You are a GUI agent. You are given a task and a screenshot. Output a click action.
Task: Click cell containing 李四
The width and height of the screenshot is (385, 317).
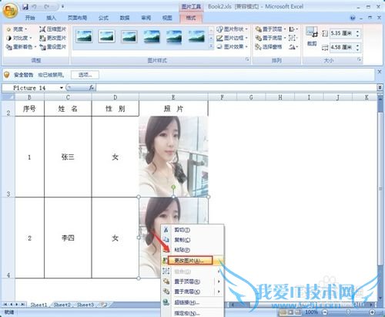pyautogui.click(x=68, y=238)
